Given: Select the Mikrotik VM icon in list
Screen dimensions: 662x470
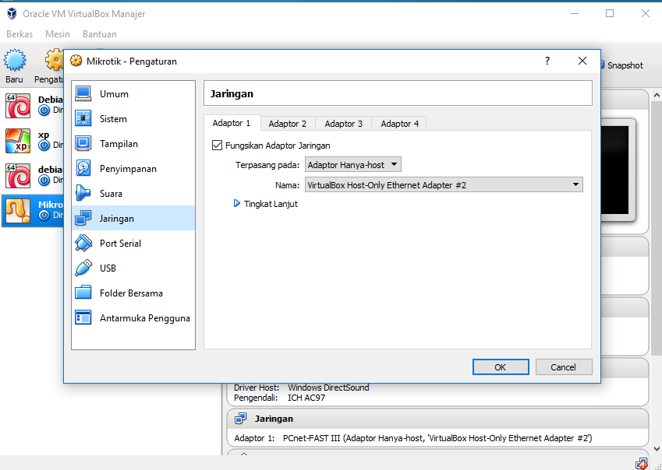Looking at the screenshot, I should tap(18, 211).
